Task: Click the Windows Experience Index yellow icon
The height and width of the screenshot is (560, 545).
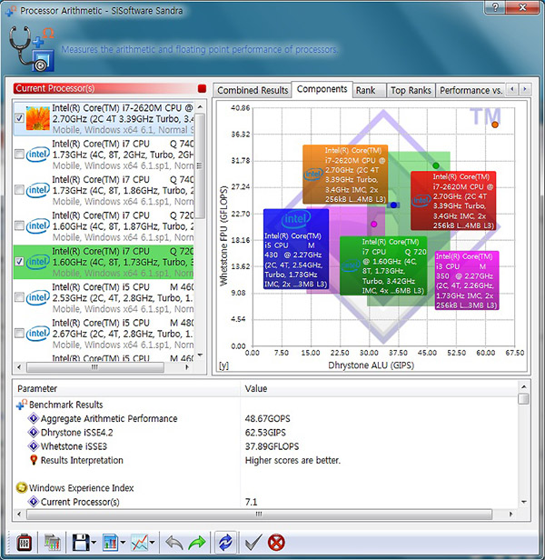Action: pyautogui.click(x=22, y=487)
